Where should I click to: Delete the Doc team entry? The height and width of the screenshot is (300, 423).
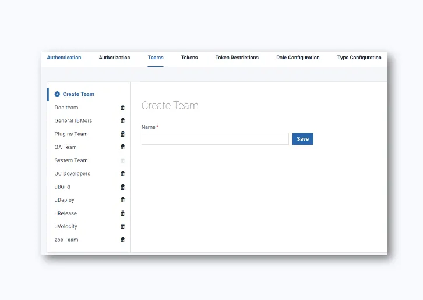[x=122, y=108]
